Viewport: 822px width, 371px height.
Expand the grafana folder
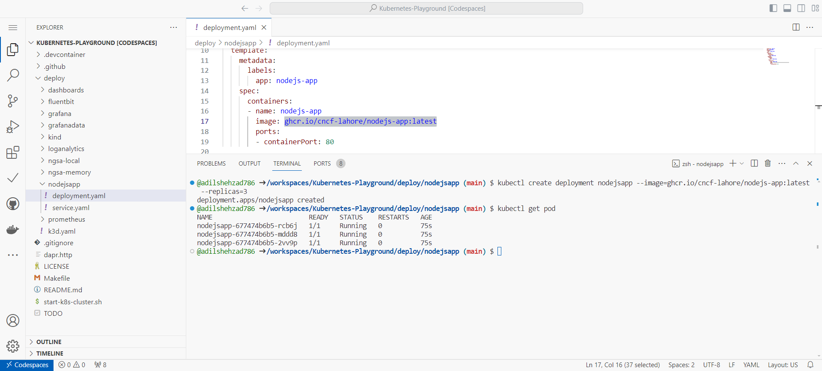[x=43, y=113]
